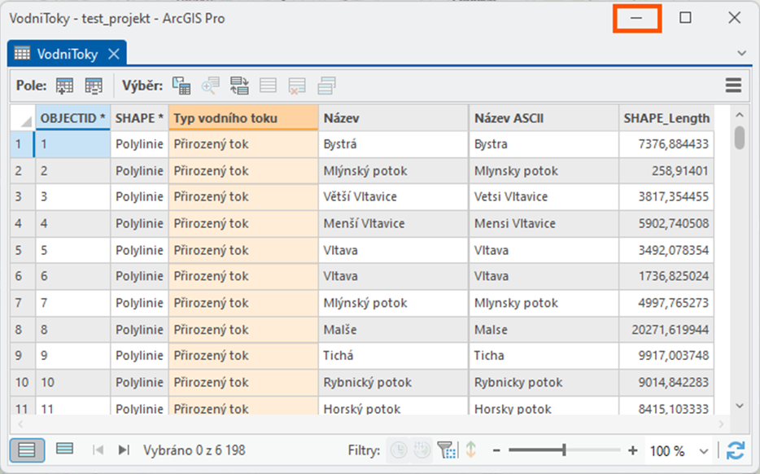Click the cell Bystrá in Název column
This screenshot has height=474, width=760.
[393, 144]
